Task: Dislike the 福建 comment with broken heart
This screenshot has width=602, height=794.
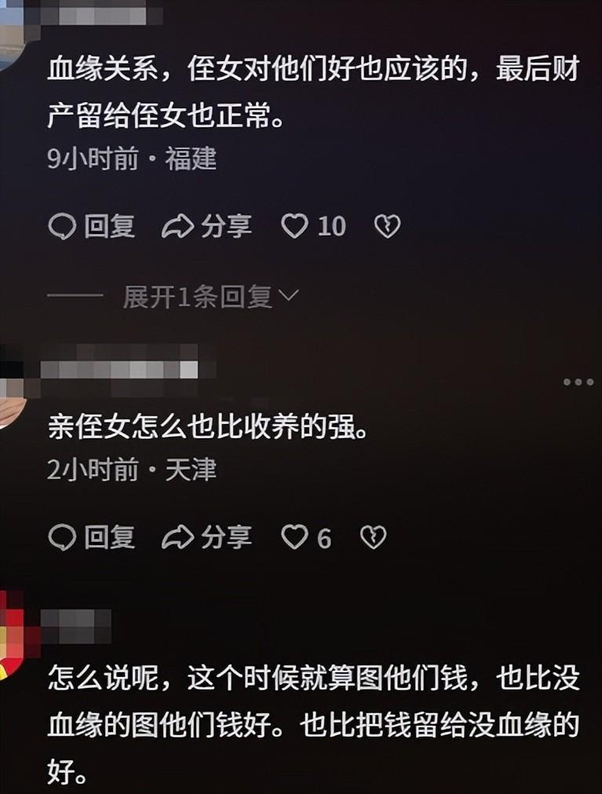Action: click(387, 226)
